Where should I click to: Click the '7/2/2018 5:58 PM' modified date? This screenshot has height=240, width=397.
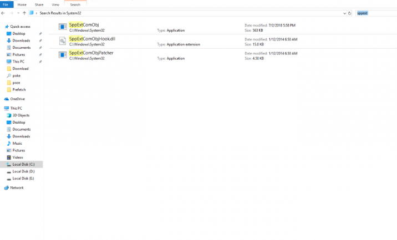pyautogui.click(x=282, y=25)
